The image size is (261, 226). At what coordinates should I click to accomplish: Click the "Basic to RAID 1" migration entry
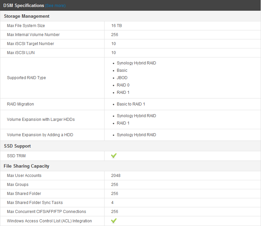131,104
